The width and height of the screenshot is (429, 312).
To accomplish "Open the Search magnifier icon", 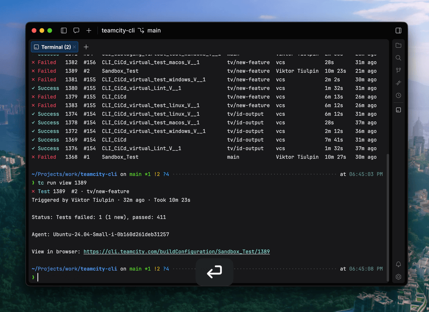I will (x=398, y=58).
